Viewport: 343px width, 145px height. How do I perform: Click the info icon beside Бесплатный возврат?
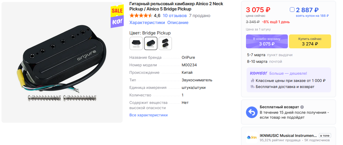[x=302, y=107]
